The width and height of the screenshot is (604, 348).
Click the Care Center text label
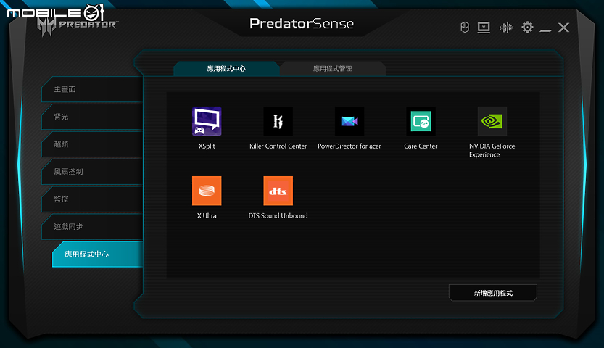tap(421, 146)
